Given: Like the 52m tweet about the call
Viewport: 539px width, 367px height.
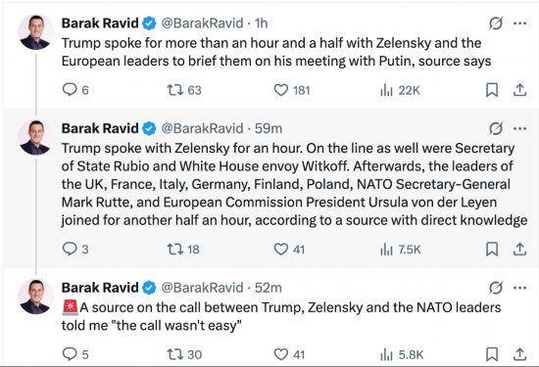Looking at the screenshot, I should click(281, 354).
